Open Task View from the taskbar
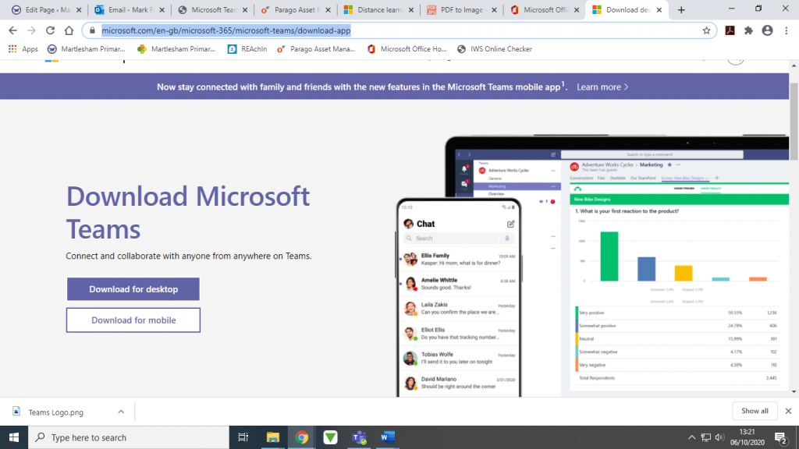 click(x=243, y=437)
